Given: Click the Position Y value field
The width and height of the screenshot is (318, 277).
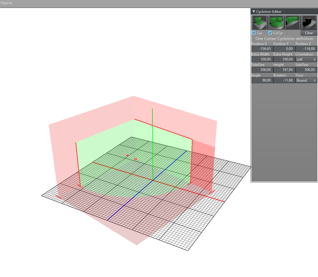Looking at the screenshot, I should point(284,49).
